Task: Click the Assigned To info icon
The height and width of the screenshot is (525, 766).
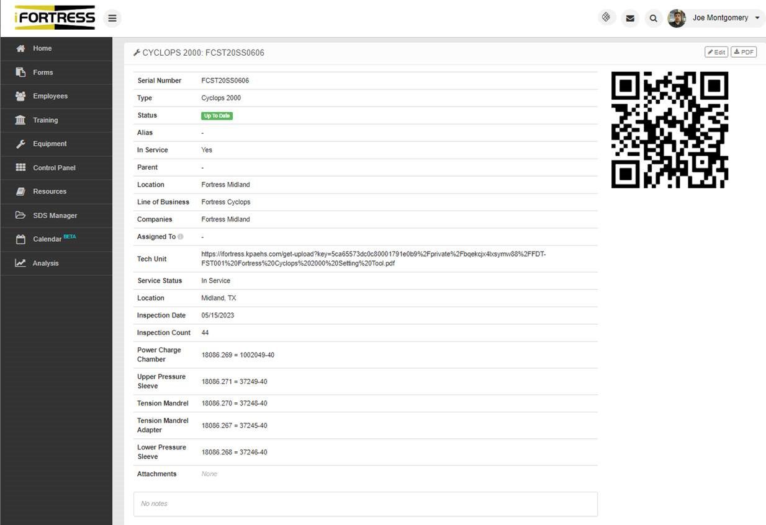Action: (x=181, y=237)
